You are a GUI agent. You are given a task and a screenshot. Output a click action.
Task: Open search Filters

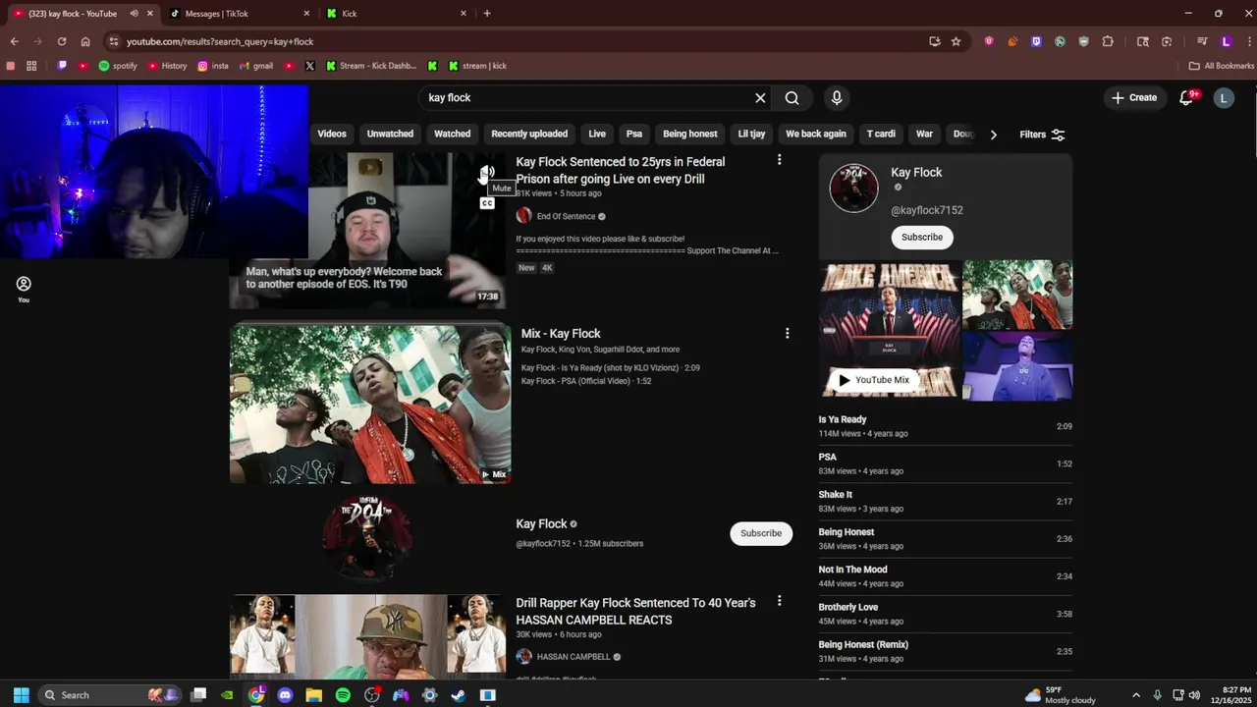(1042, 135)
